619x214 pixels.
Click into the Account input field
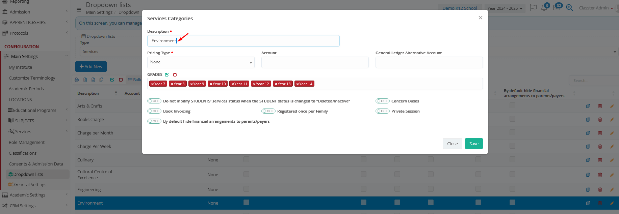pos(315,62)
